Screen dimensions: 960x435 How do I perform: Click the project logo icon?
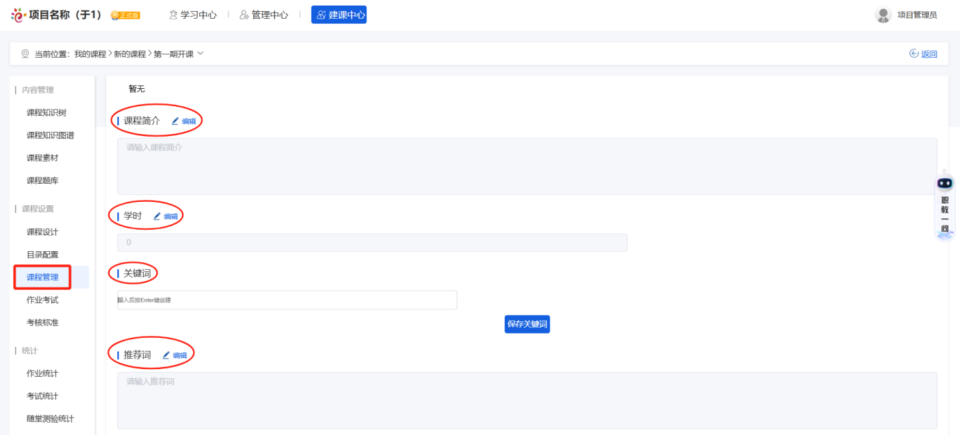pos(18,15)
